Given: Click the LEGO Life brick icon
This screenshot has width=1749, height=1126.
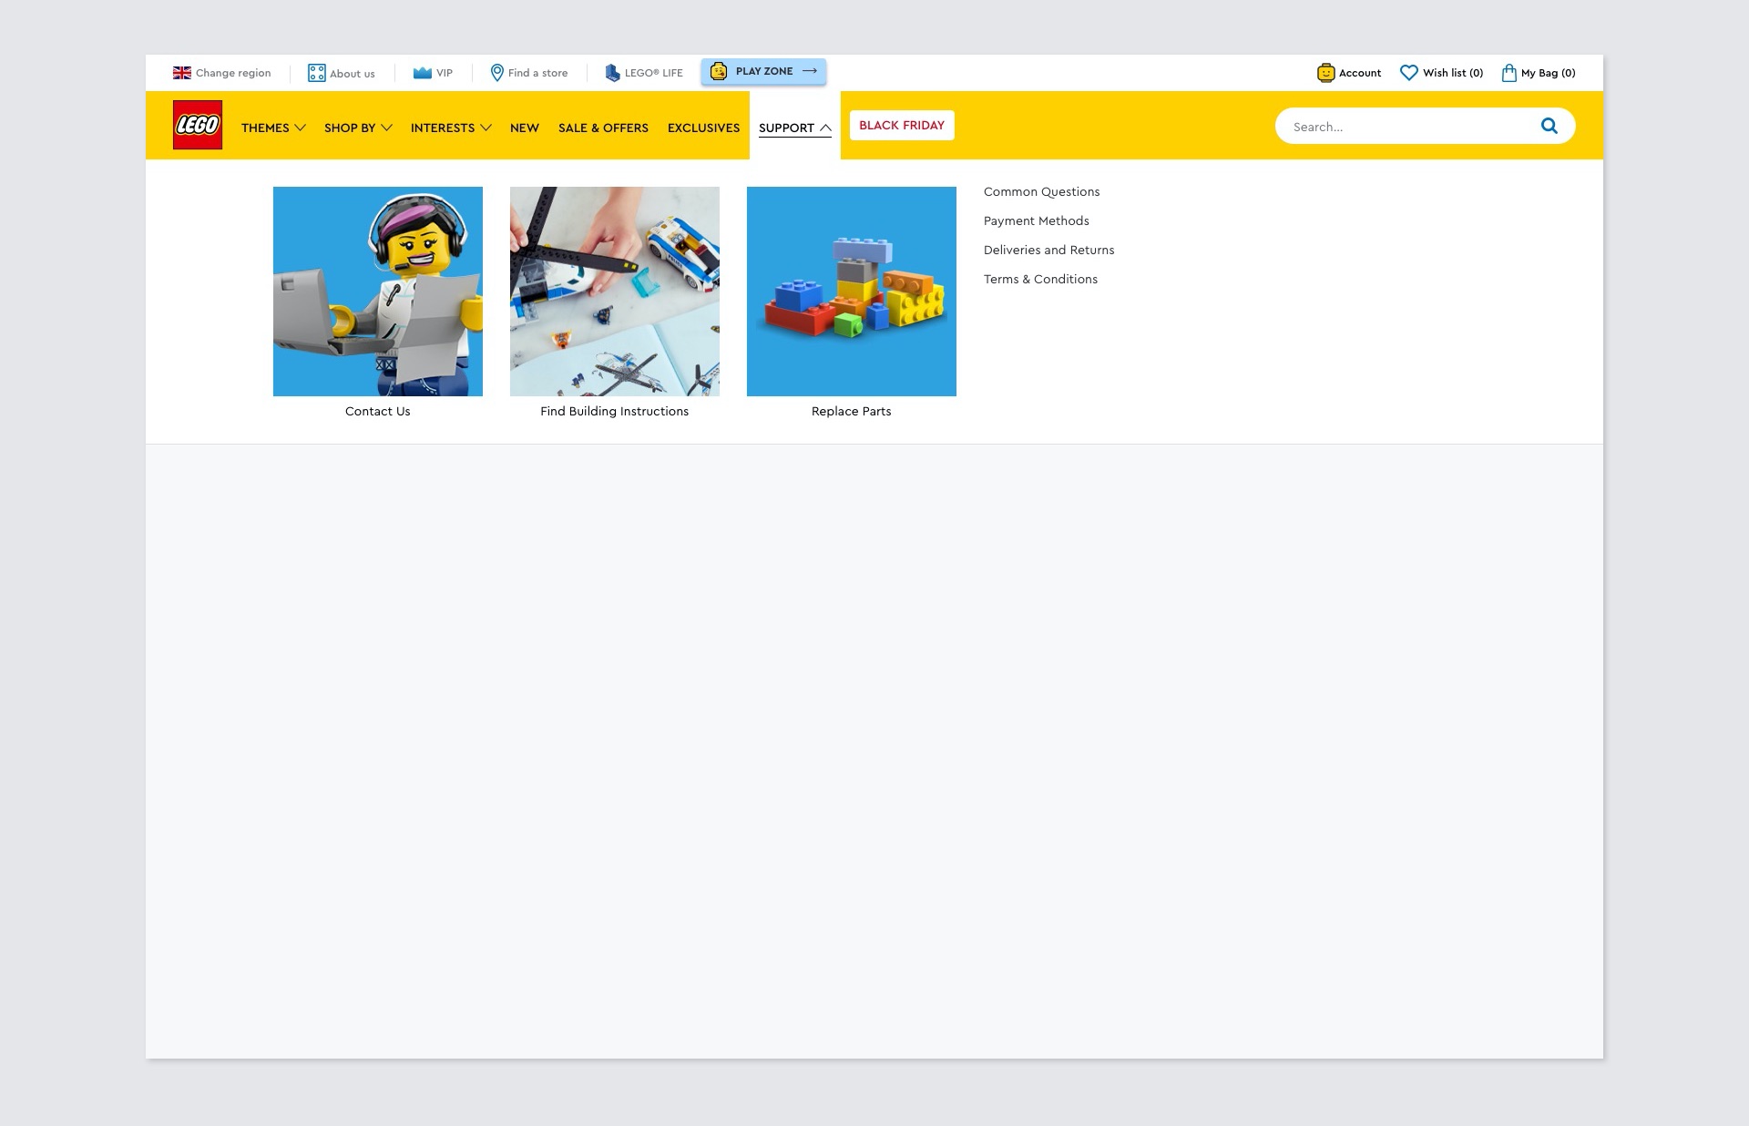Looking at the screenshot, I should click(613, 73).
